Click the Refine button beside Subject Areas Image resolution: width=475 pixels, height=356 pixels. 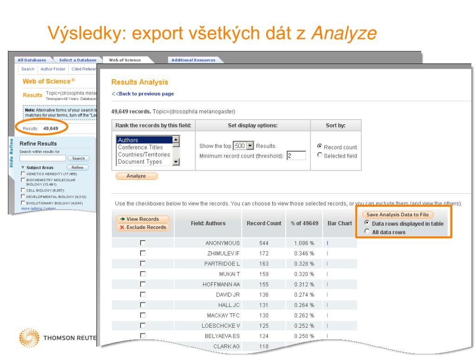[x=77, y=167]
